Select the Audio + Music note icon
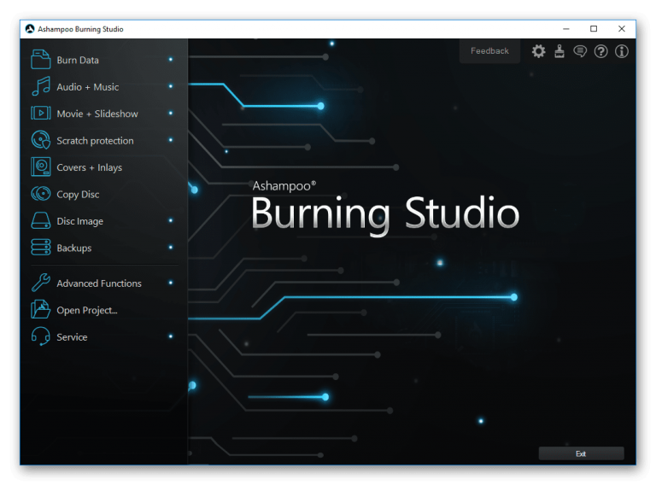This screenshot has height=485, width=656. pyautogui.click(x=41, y=86)
